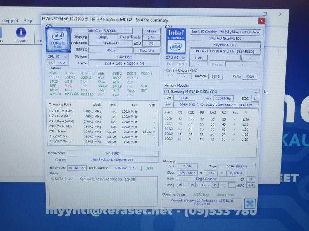
Task: Click the Ring/LLC Status row
Action: point(102,142)
